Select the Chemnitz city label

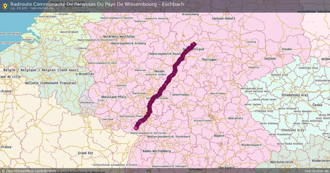click(254, 67)
